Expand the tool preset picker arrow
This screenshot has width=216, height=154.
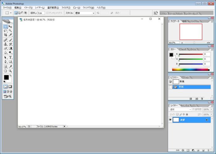coord(11,13)
